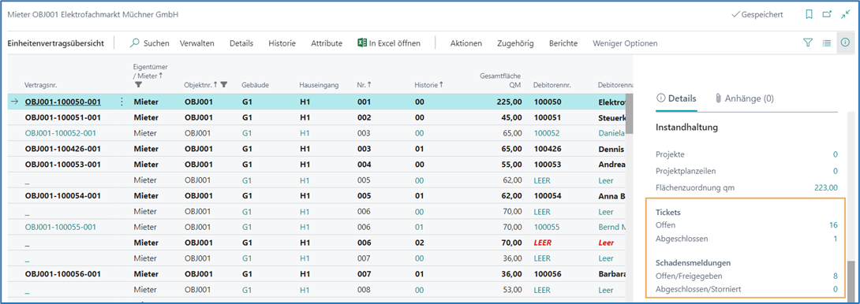860x304 pixels.
Task: Open list in Excel icon
Action: pos(362,43)
